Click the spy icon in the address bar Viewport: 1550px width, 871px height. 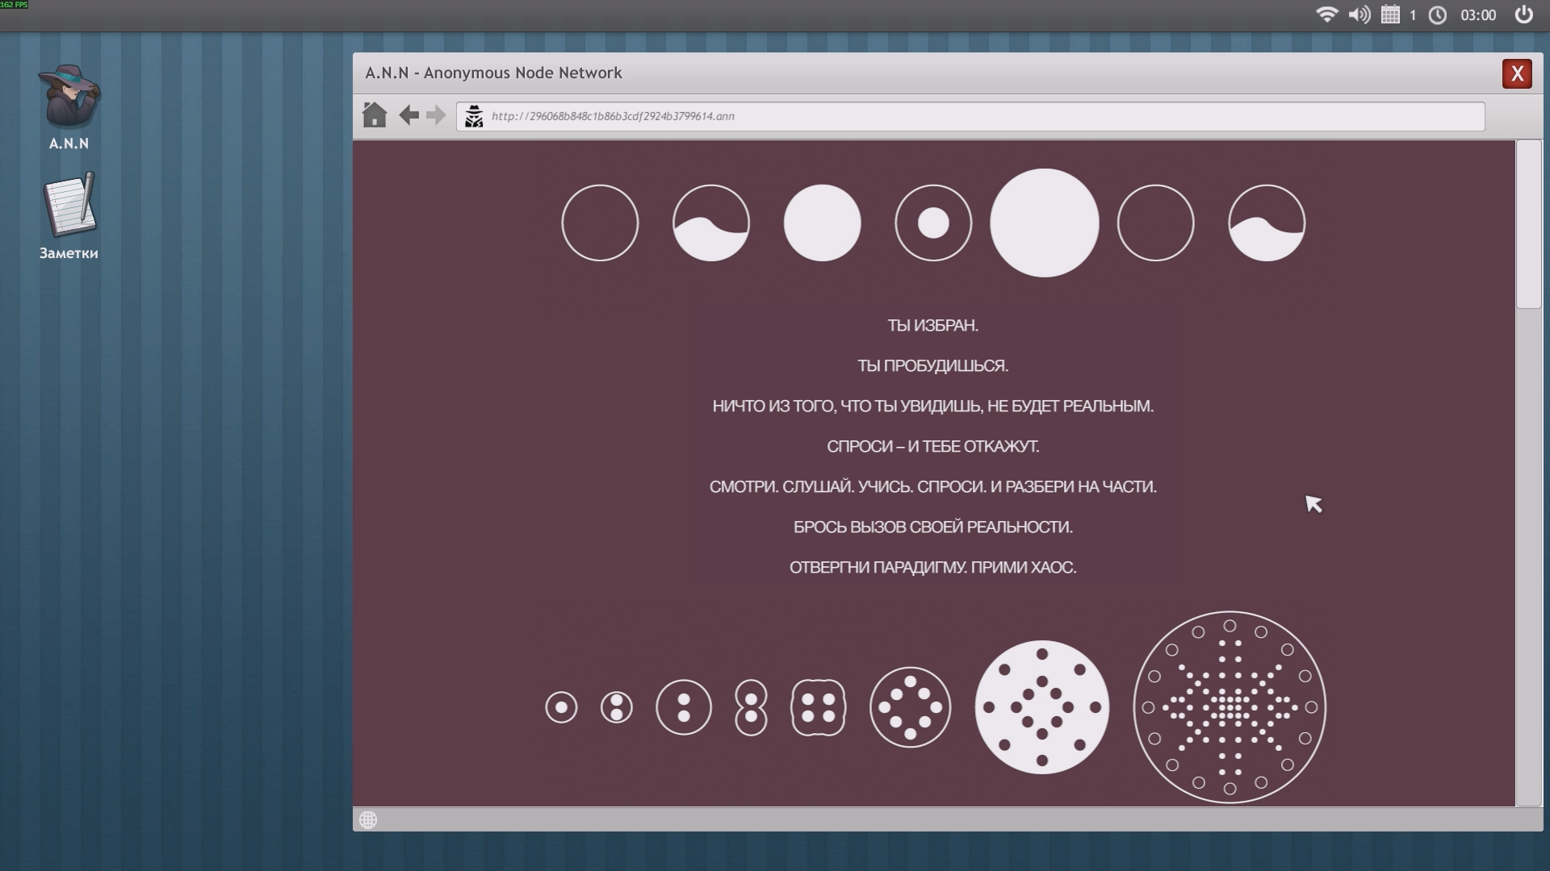coord(474,116)
